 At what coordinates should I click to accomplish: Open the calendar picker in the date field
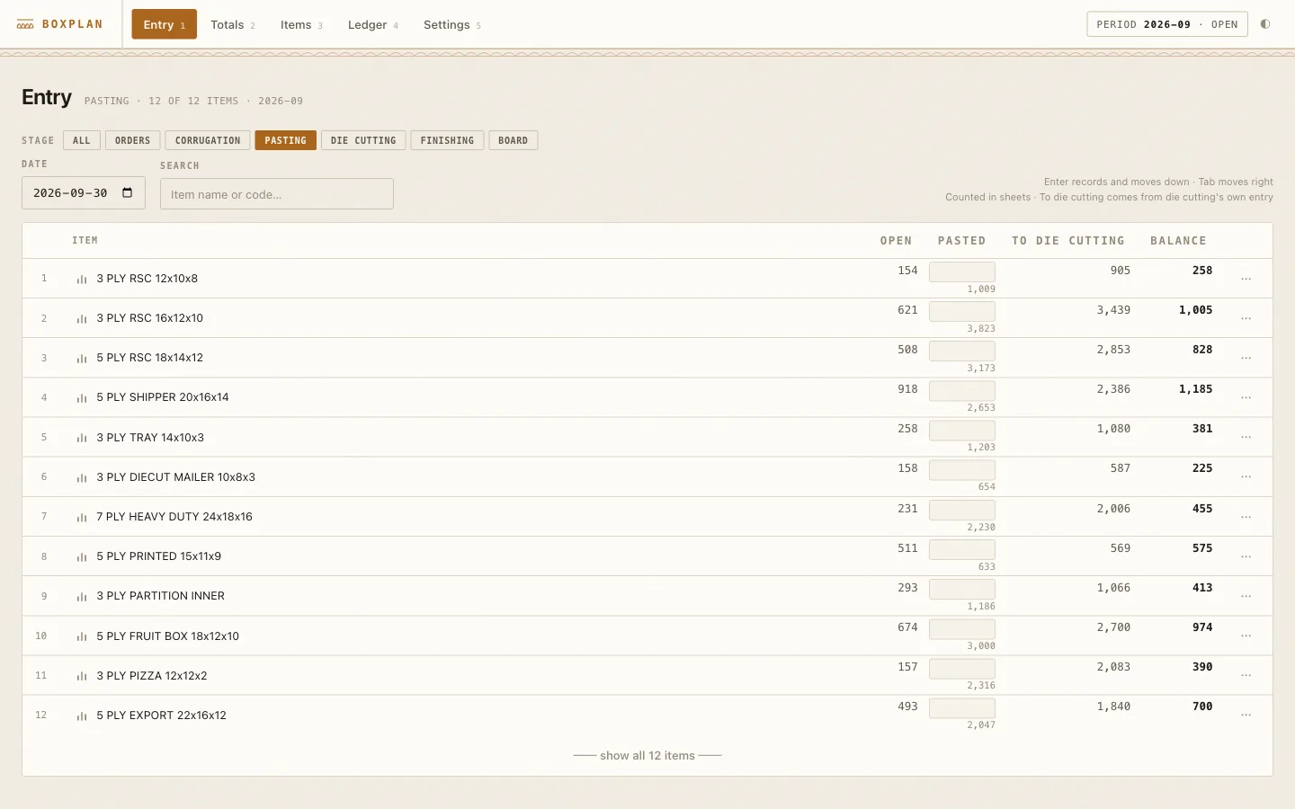coord(128,193)
